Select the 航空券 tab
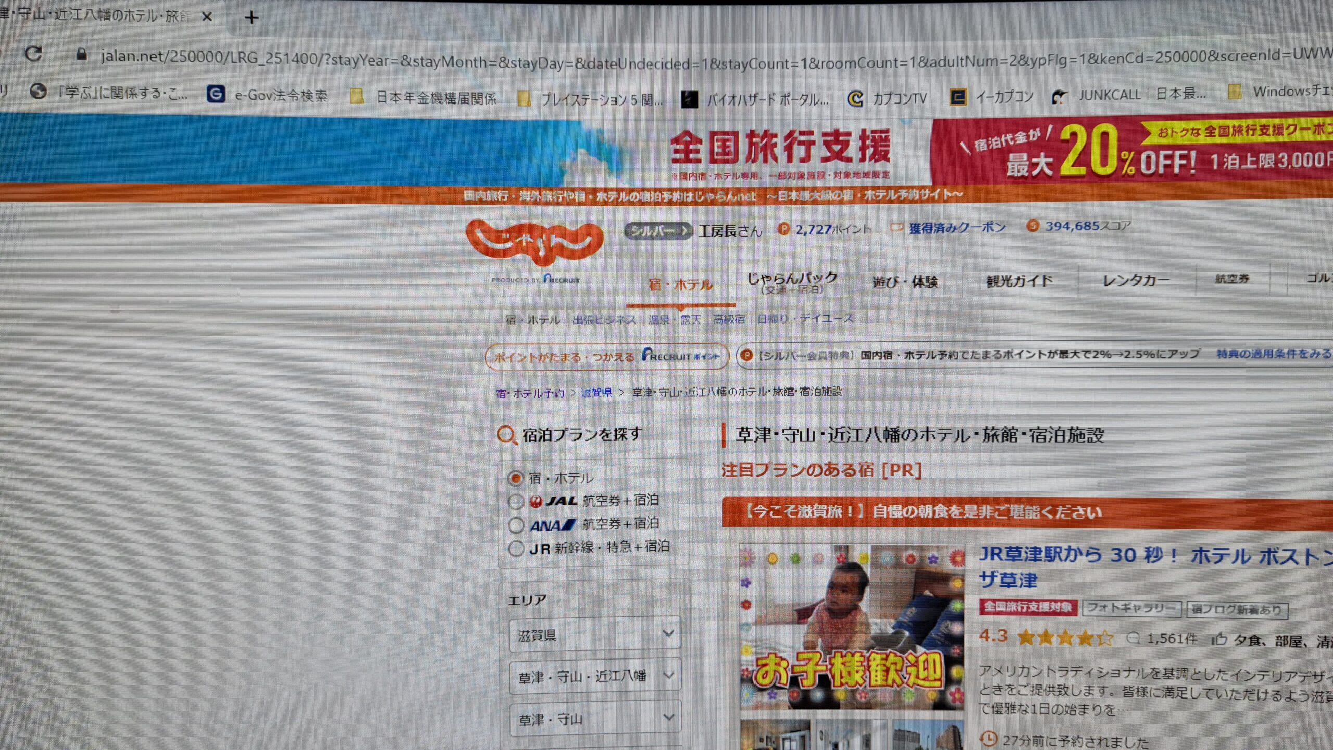This screenshot has height=750, width=1333. [1232, 279]
